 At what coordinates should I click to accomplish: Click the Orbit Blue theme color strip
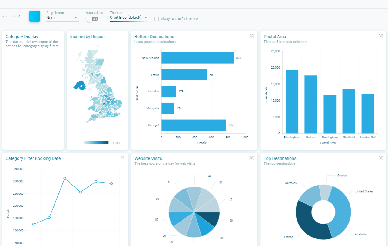(x=129, y=21)
